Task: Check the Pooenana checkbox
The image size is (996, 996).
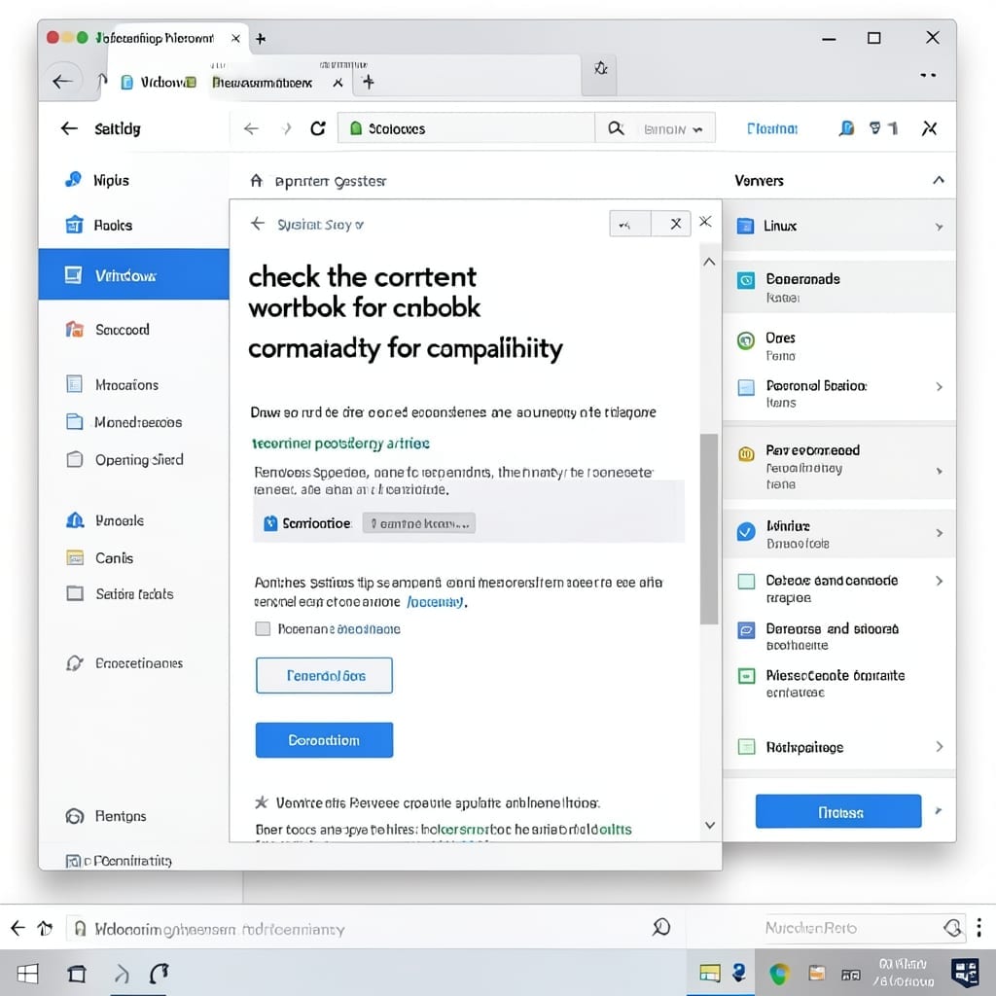Action: click(x=263, y=629)
